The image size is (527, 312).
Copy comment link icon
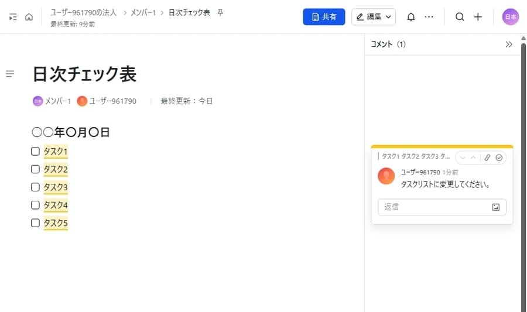point(487,157)
